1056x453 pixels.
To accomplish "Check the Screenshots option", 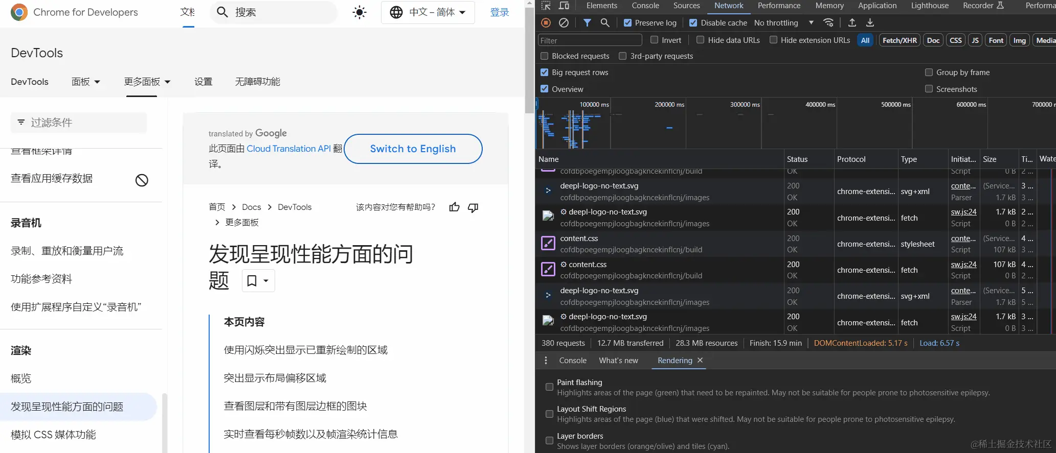I will pos(929,89).
